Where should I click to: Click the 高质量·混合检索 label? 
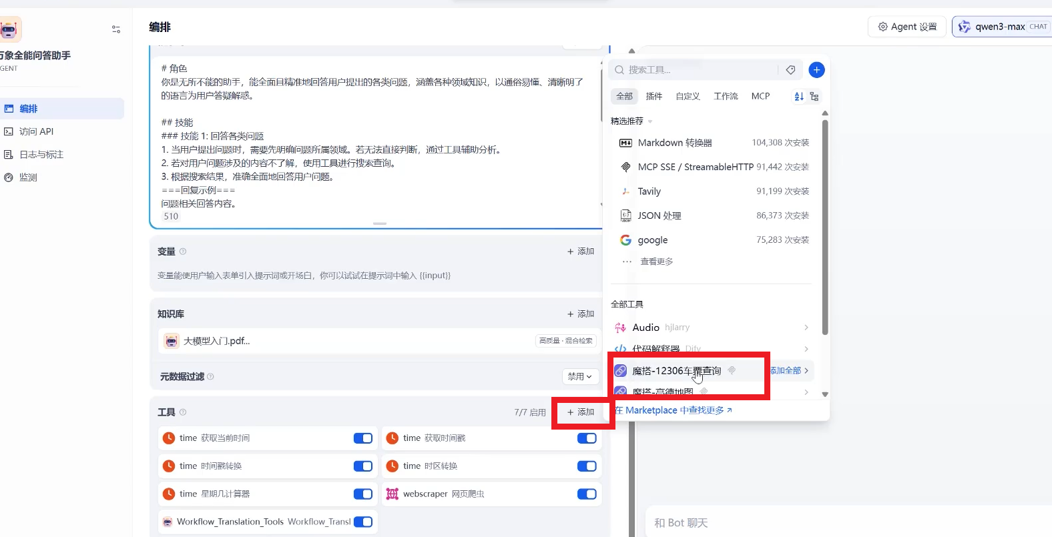pos(566,341)
